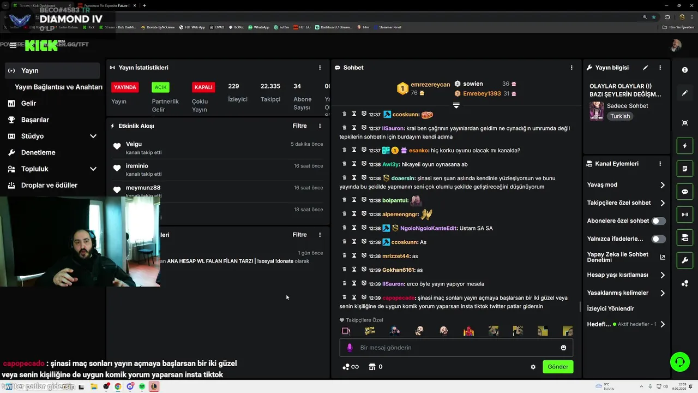Timeout esanko using hourglass icon

coord(354,150)
